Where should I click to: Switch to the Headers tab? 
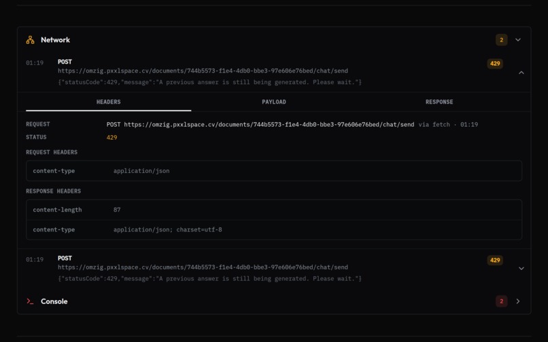pyautogui.click(x=108, y=102)
